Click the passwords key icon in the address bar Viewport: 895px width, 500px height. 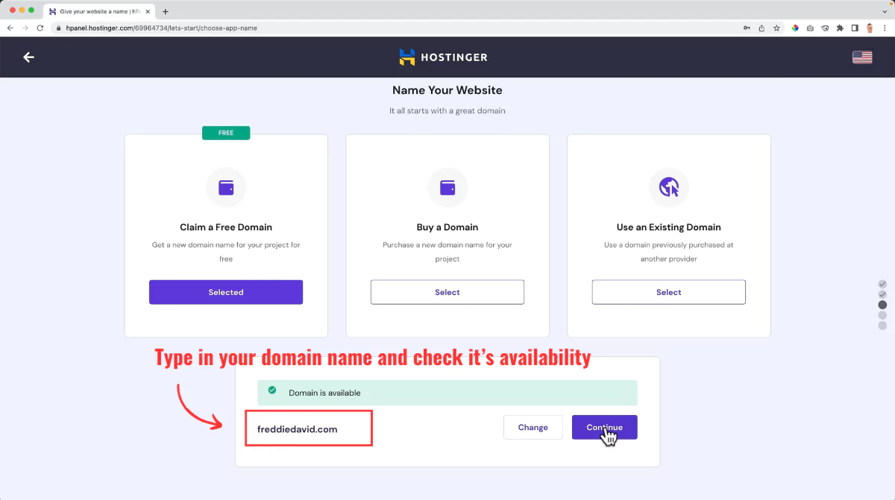click(747, 28)
